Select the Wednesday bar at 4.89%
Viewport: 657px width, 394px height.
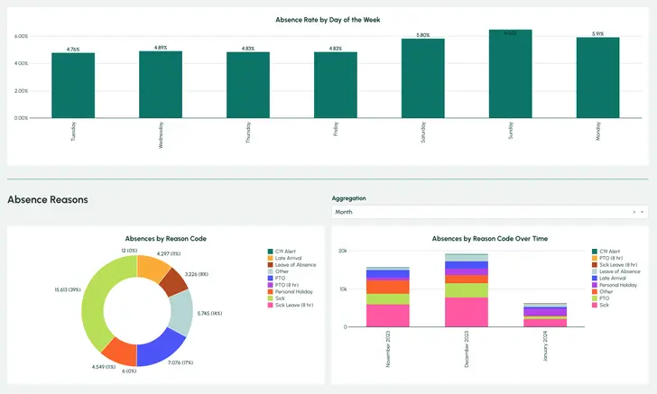pos(161,85)
